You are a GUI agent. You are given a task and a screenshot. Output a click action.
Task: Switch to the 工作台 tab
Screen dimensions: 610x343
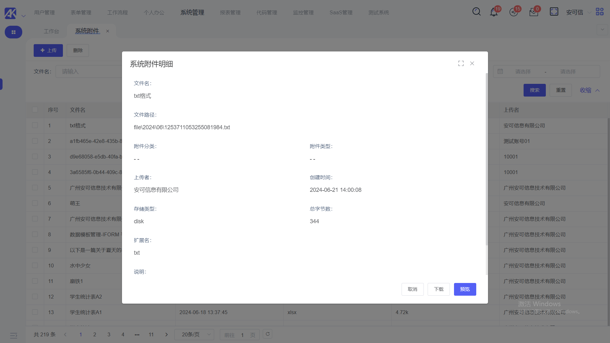[51, 31]
